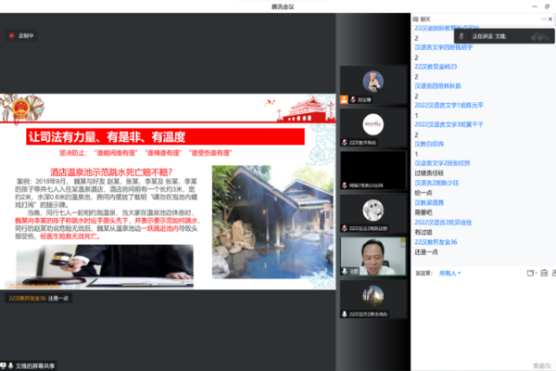Click chat message '需要吧'

click(x=423, y=212)
